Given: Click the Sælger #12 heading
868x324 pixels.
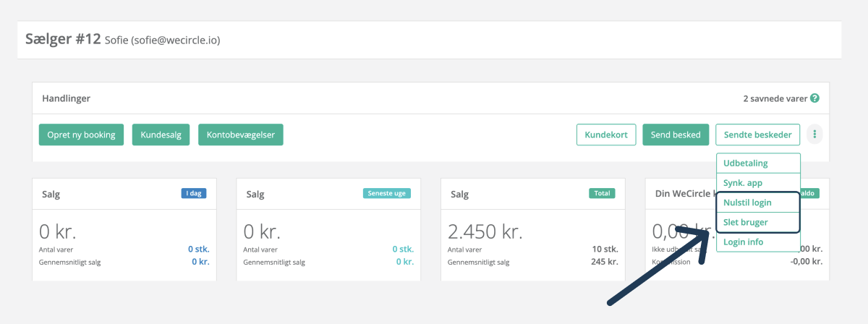Looking at the screenshot, I should [x=64, y=39].
